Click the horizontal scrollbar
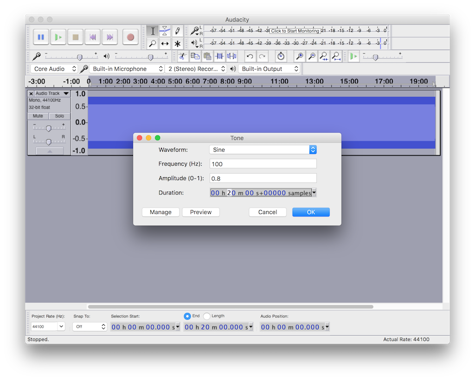This screenshot has height=380, width=475. pos(231,307)
